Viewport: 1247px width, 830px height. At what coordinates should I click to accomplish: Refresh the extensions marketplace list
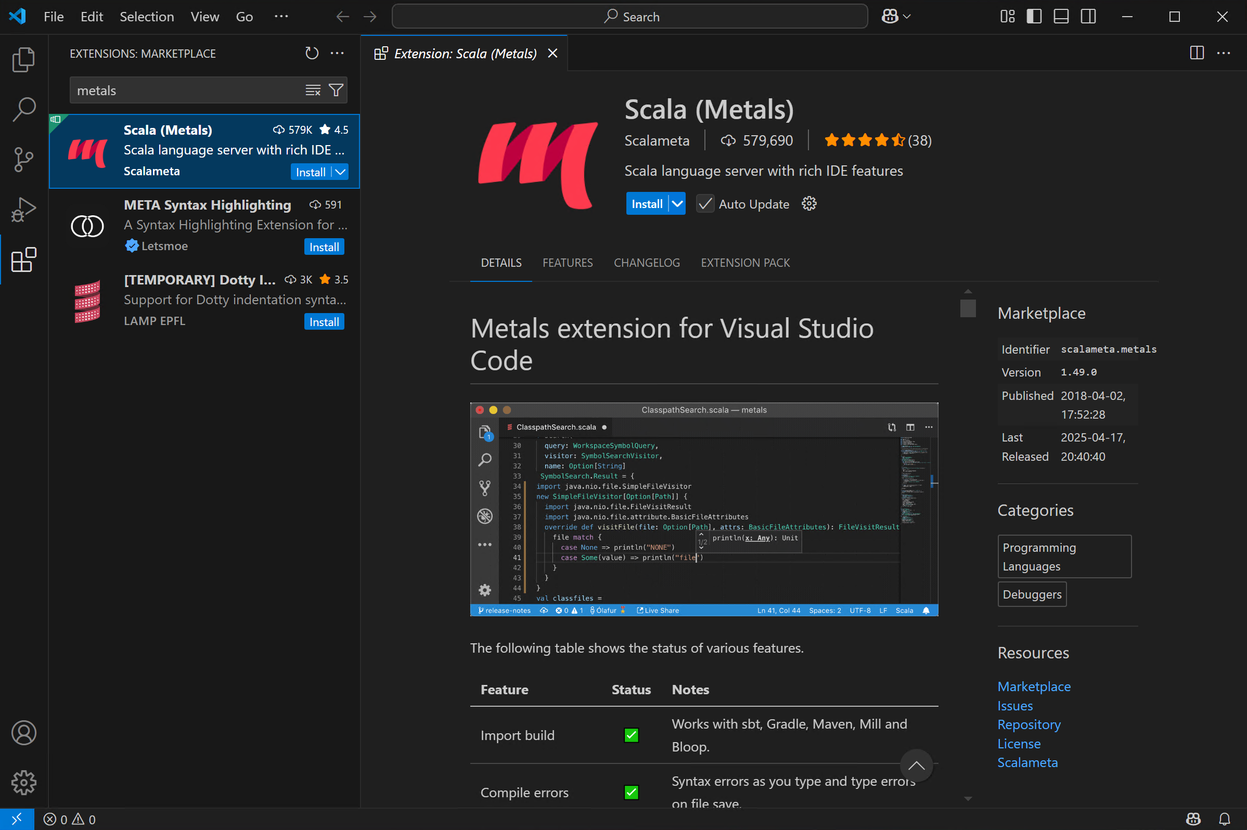(312, 53)
